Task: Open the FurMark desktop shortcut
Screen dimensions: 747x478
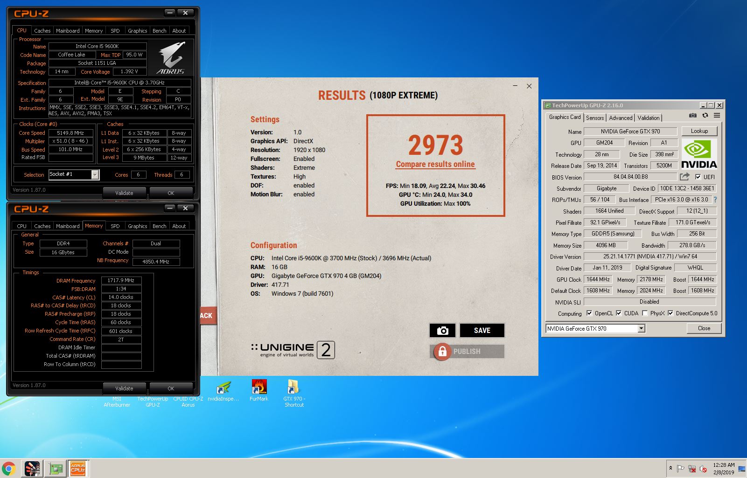Action: click(x=259, y=391)
